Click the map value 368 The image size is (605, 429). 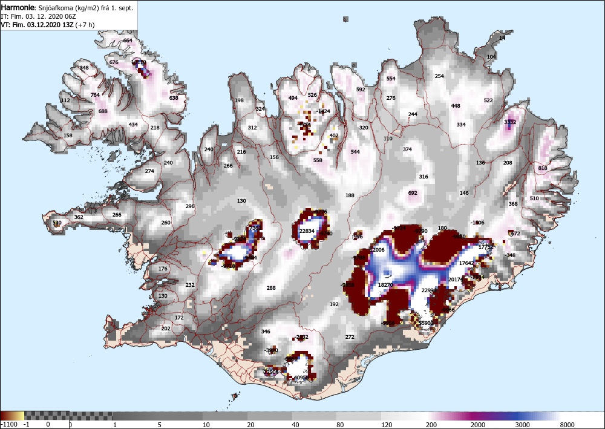click(513, 204)
